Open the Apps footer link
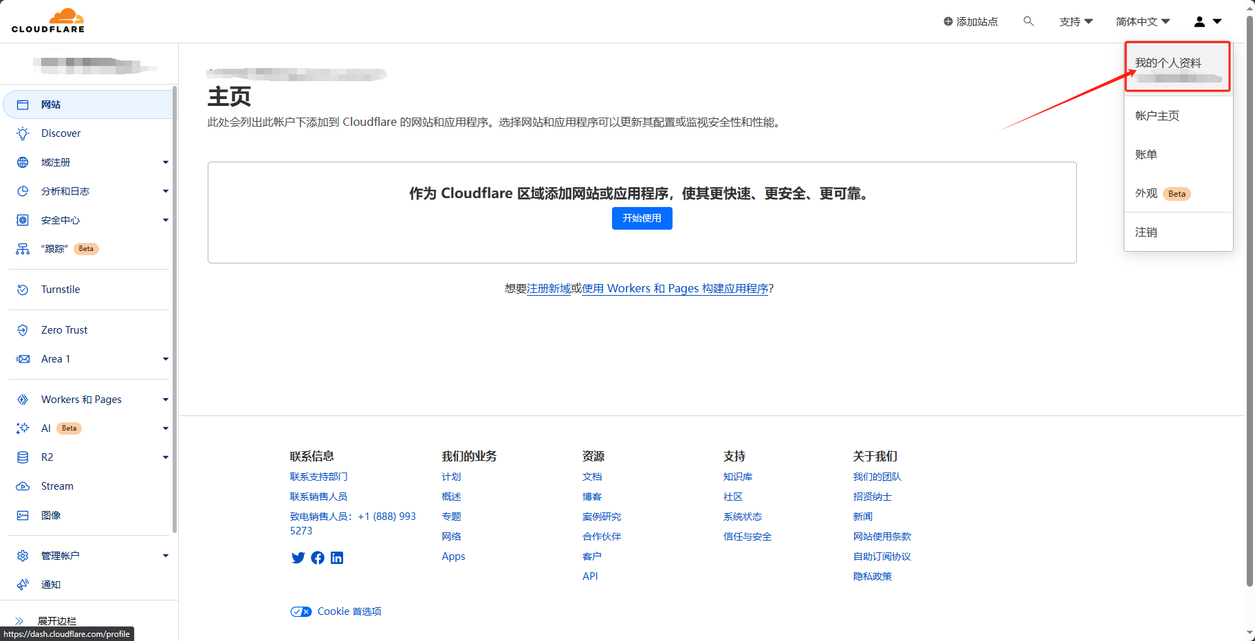 453,556
